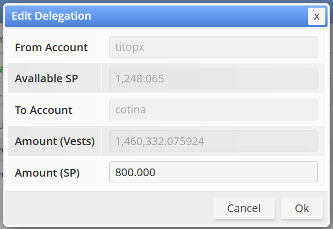Close the Edit Delegation dialog with X

click(317, 16)
